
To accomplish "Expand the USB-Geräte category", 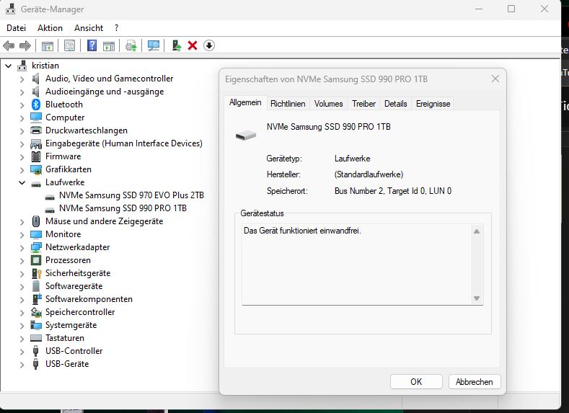I will click(x=22, y=365).
